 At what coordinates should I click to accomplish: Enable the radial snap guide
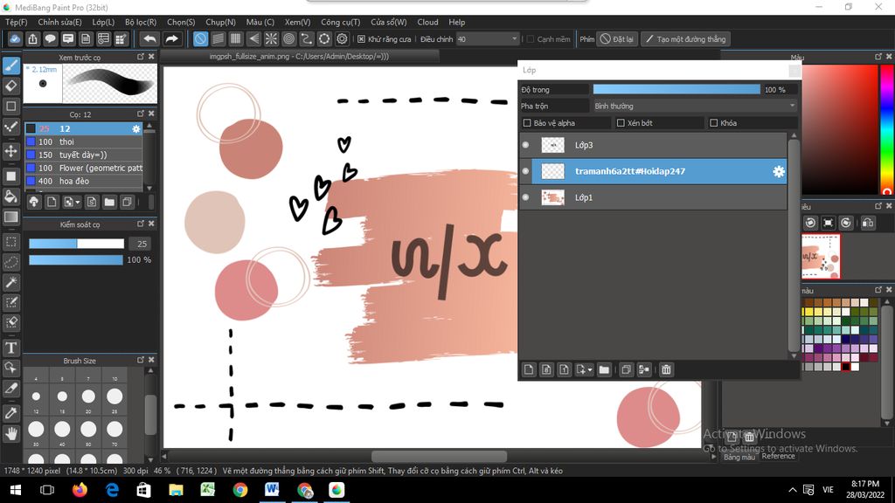pyautogui.click(x=271, y=38)
